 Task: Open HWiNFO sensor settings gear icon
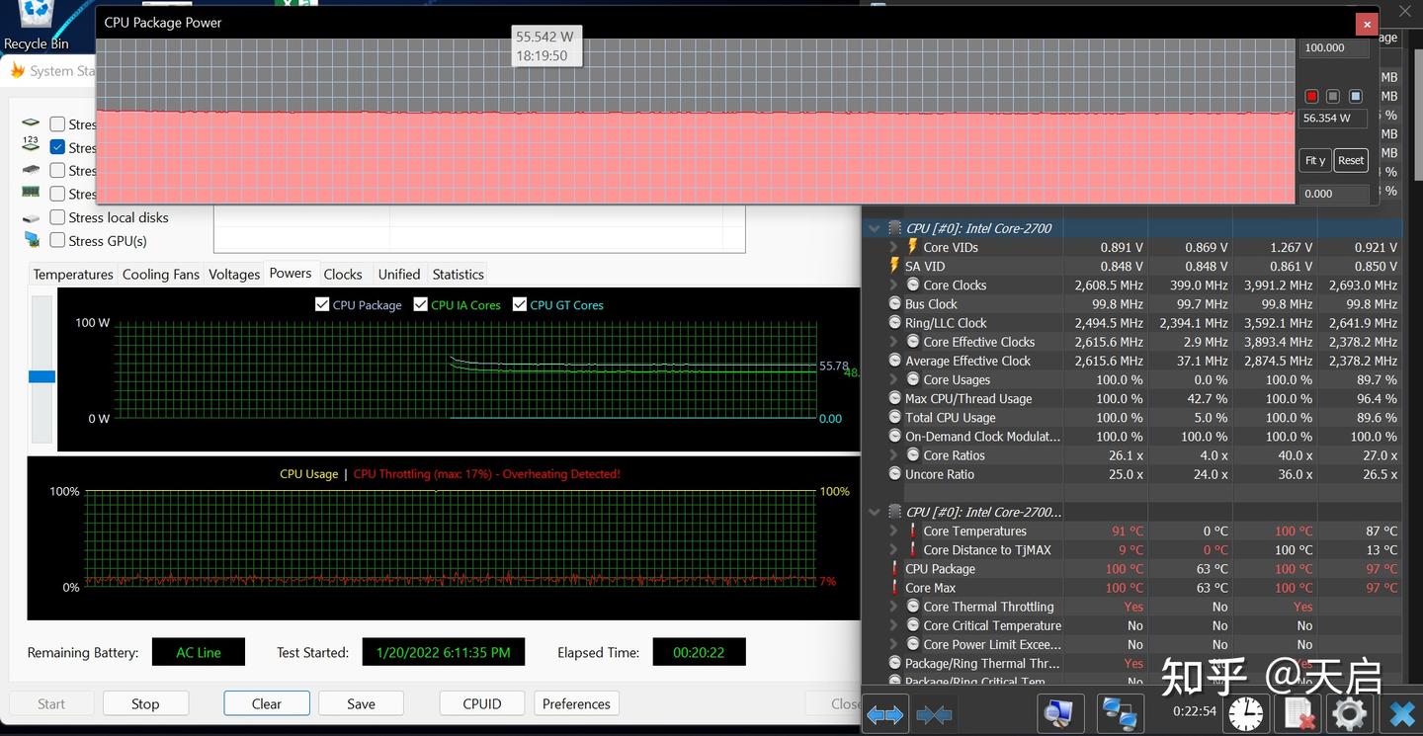tap(1350, 713)
